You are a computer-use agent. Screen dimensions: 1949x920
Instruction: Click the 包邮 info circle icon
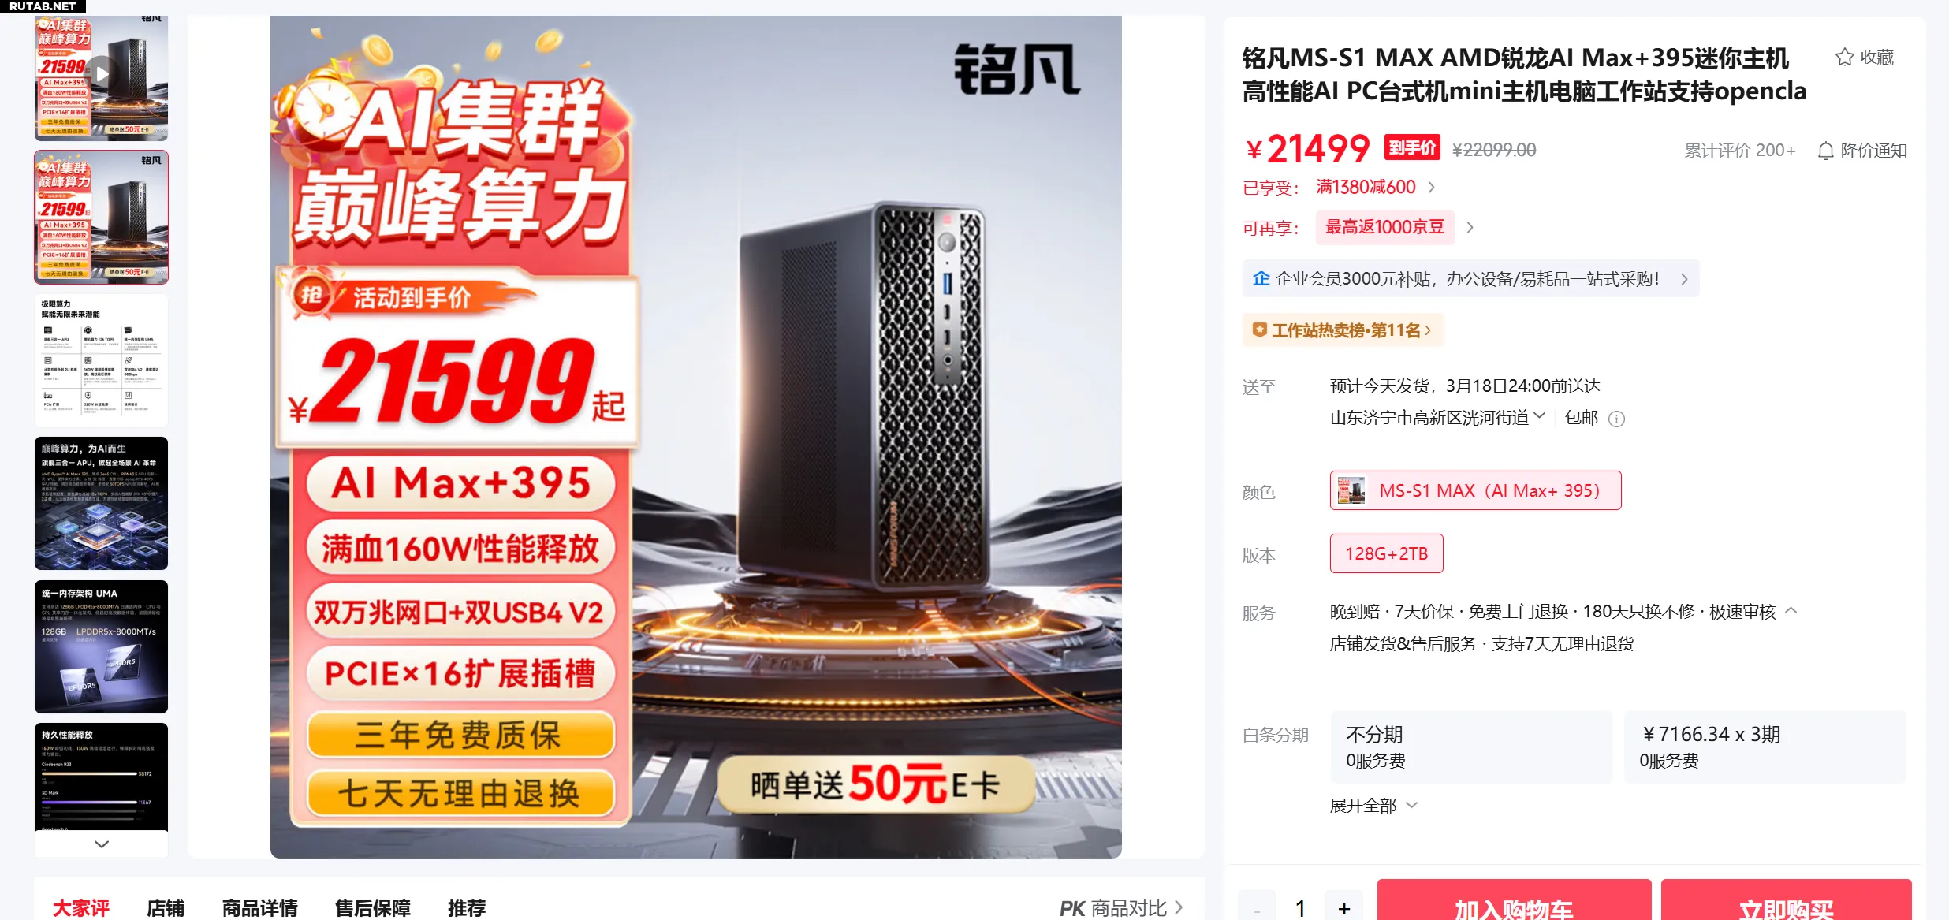tap(1616, 419)
